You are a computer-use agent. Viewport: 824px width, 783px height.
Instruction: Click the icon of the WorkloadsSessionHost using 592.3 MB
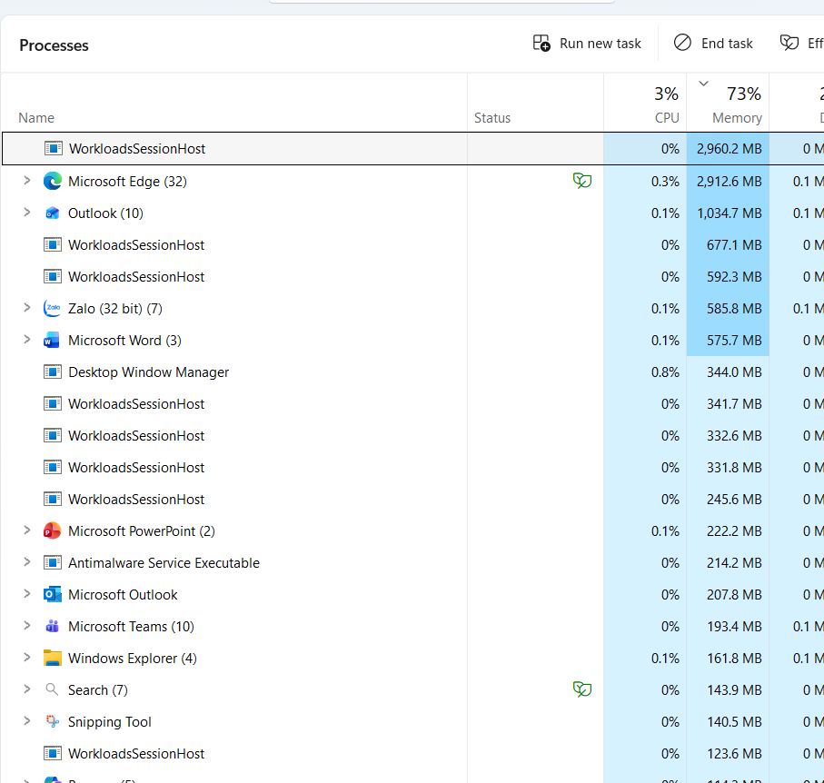click(x=53, y=277)
